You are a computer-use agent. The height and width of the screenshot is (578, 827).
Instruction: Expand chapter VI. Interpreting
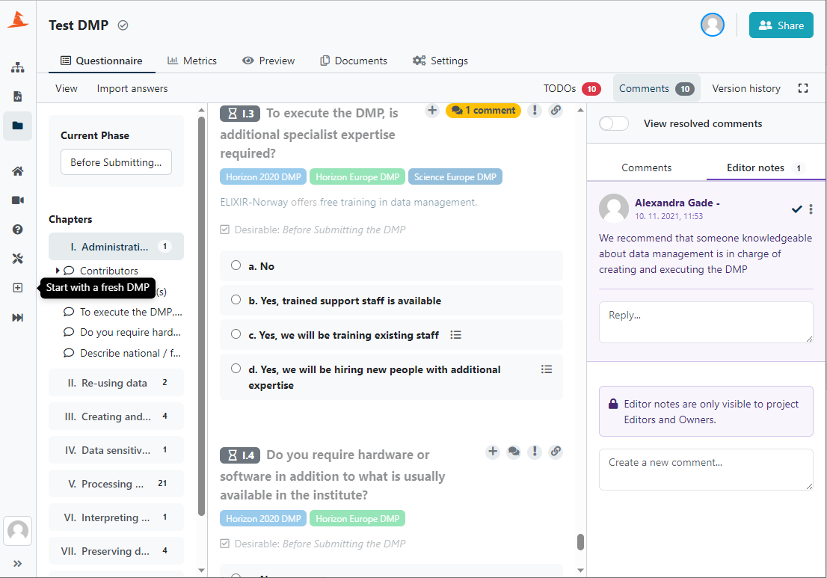tap(116, 517)
